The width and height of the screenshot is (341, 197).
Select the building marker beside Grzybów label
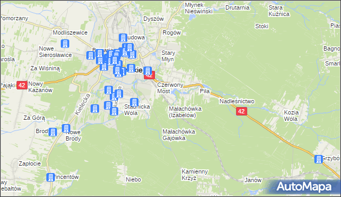[319, 159]
